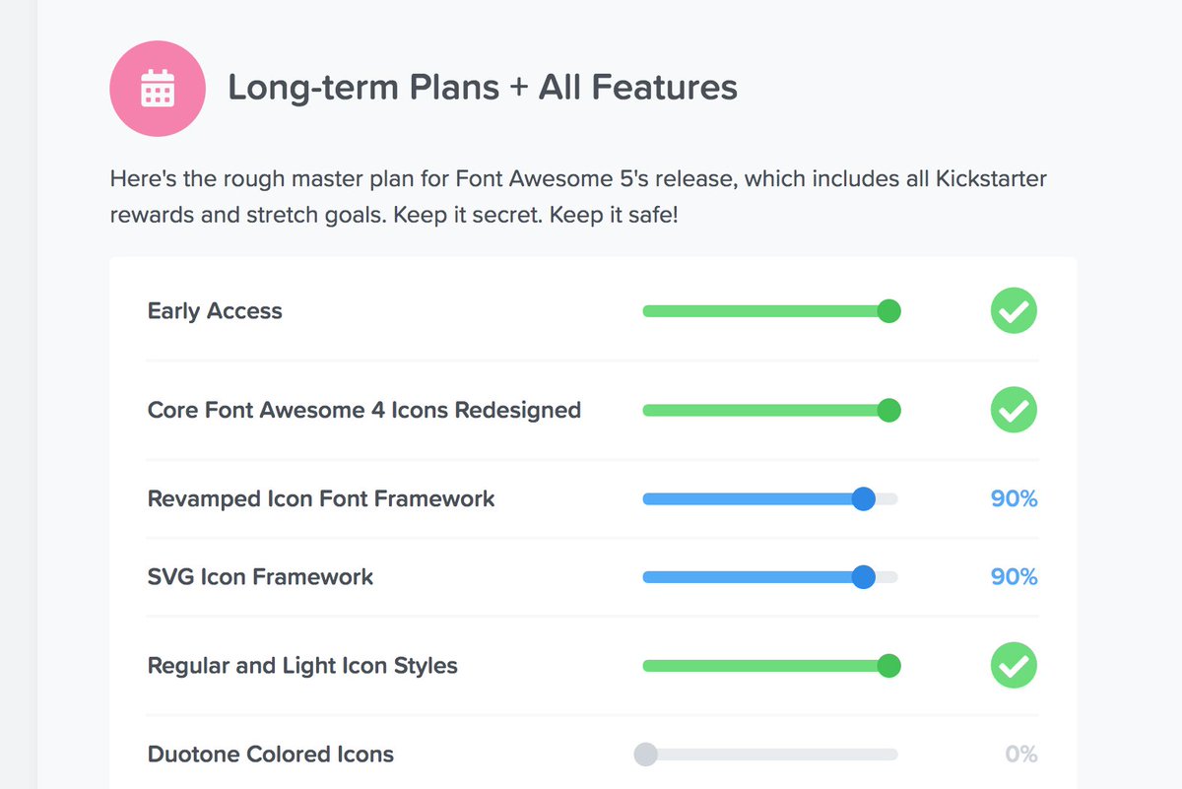The width and height of the screenshot is (1182, 789).
Task: Select the SVG Icon Framework label
Action: pyautogui.click(x=260, y=577)
